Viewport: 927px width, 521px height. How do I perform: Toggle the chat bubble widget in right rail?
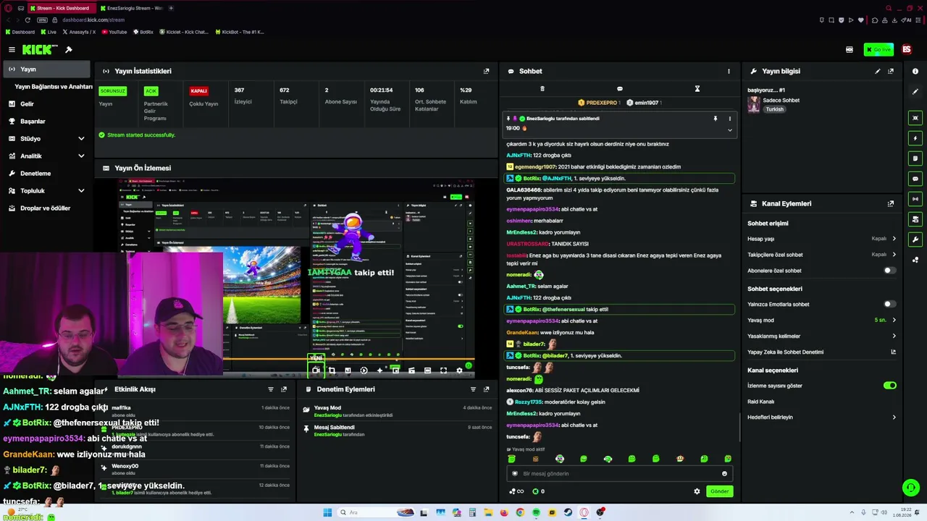tap(915, 179)
